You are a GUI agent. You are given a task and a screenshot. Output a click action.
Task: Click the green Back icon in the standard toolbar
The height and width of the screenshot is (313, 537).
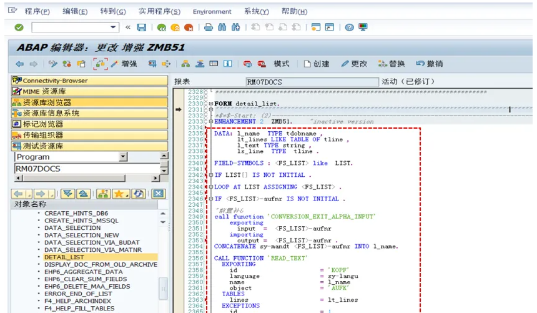(x=161, y=27)
